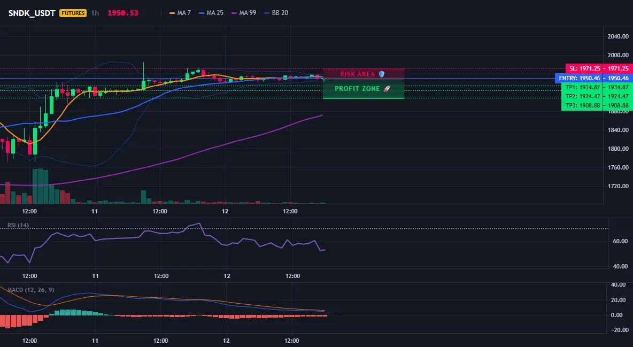
Task: Toggle the MA 99 legend entry
Action: [243, 13]
